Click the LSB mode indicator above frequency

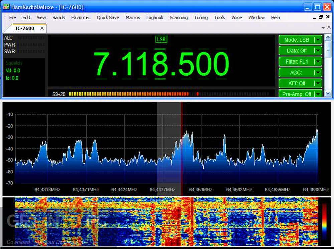tap(161, 39)
